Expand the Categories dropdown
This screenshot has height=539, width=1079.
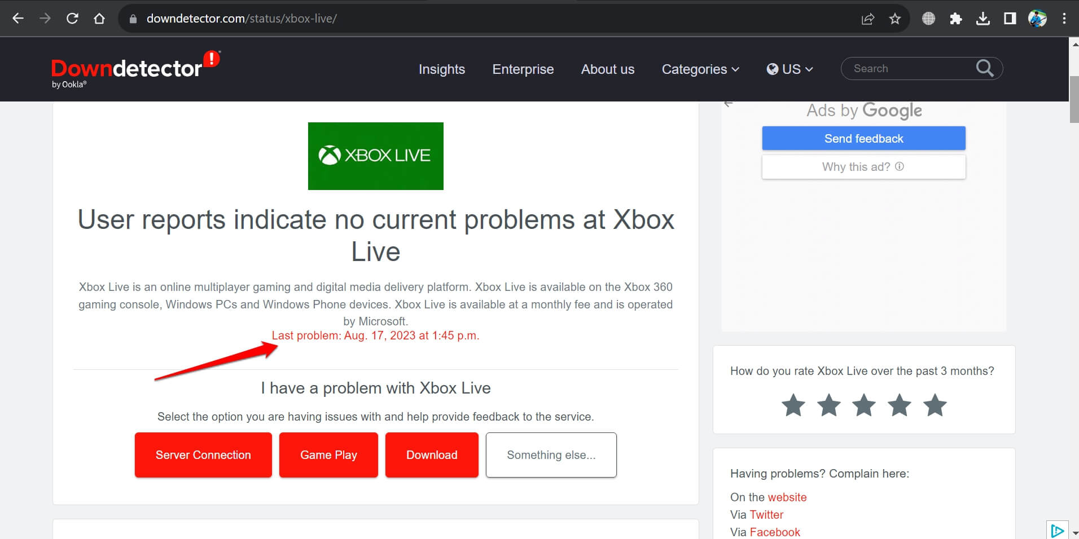pos(700,69)
